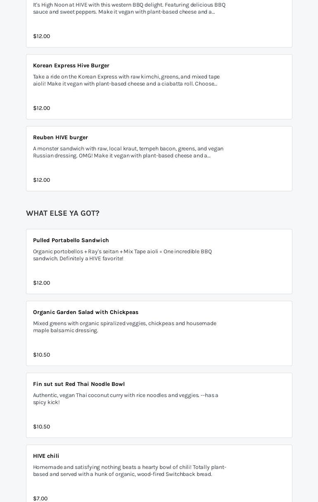Click the HIVE chili homemade description text

[x=129, y=471]
